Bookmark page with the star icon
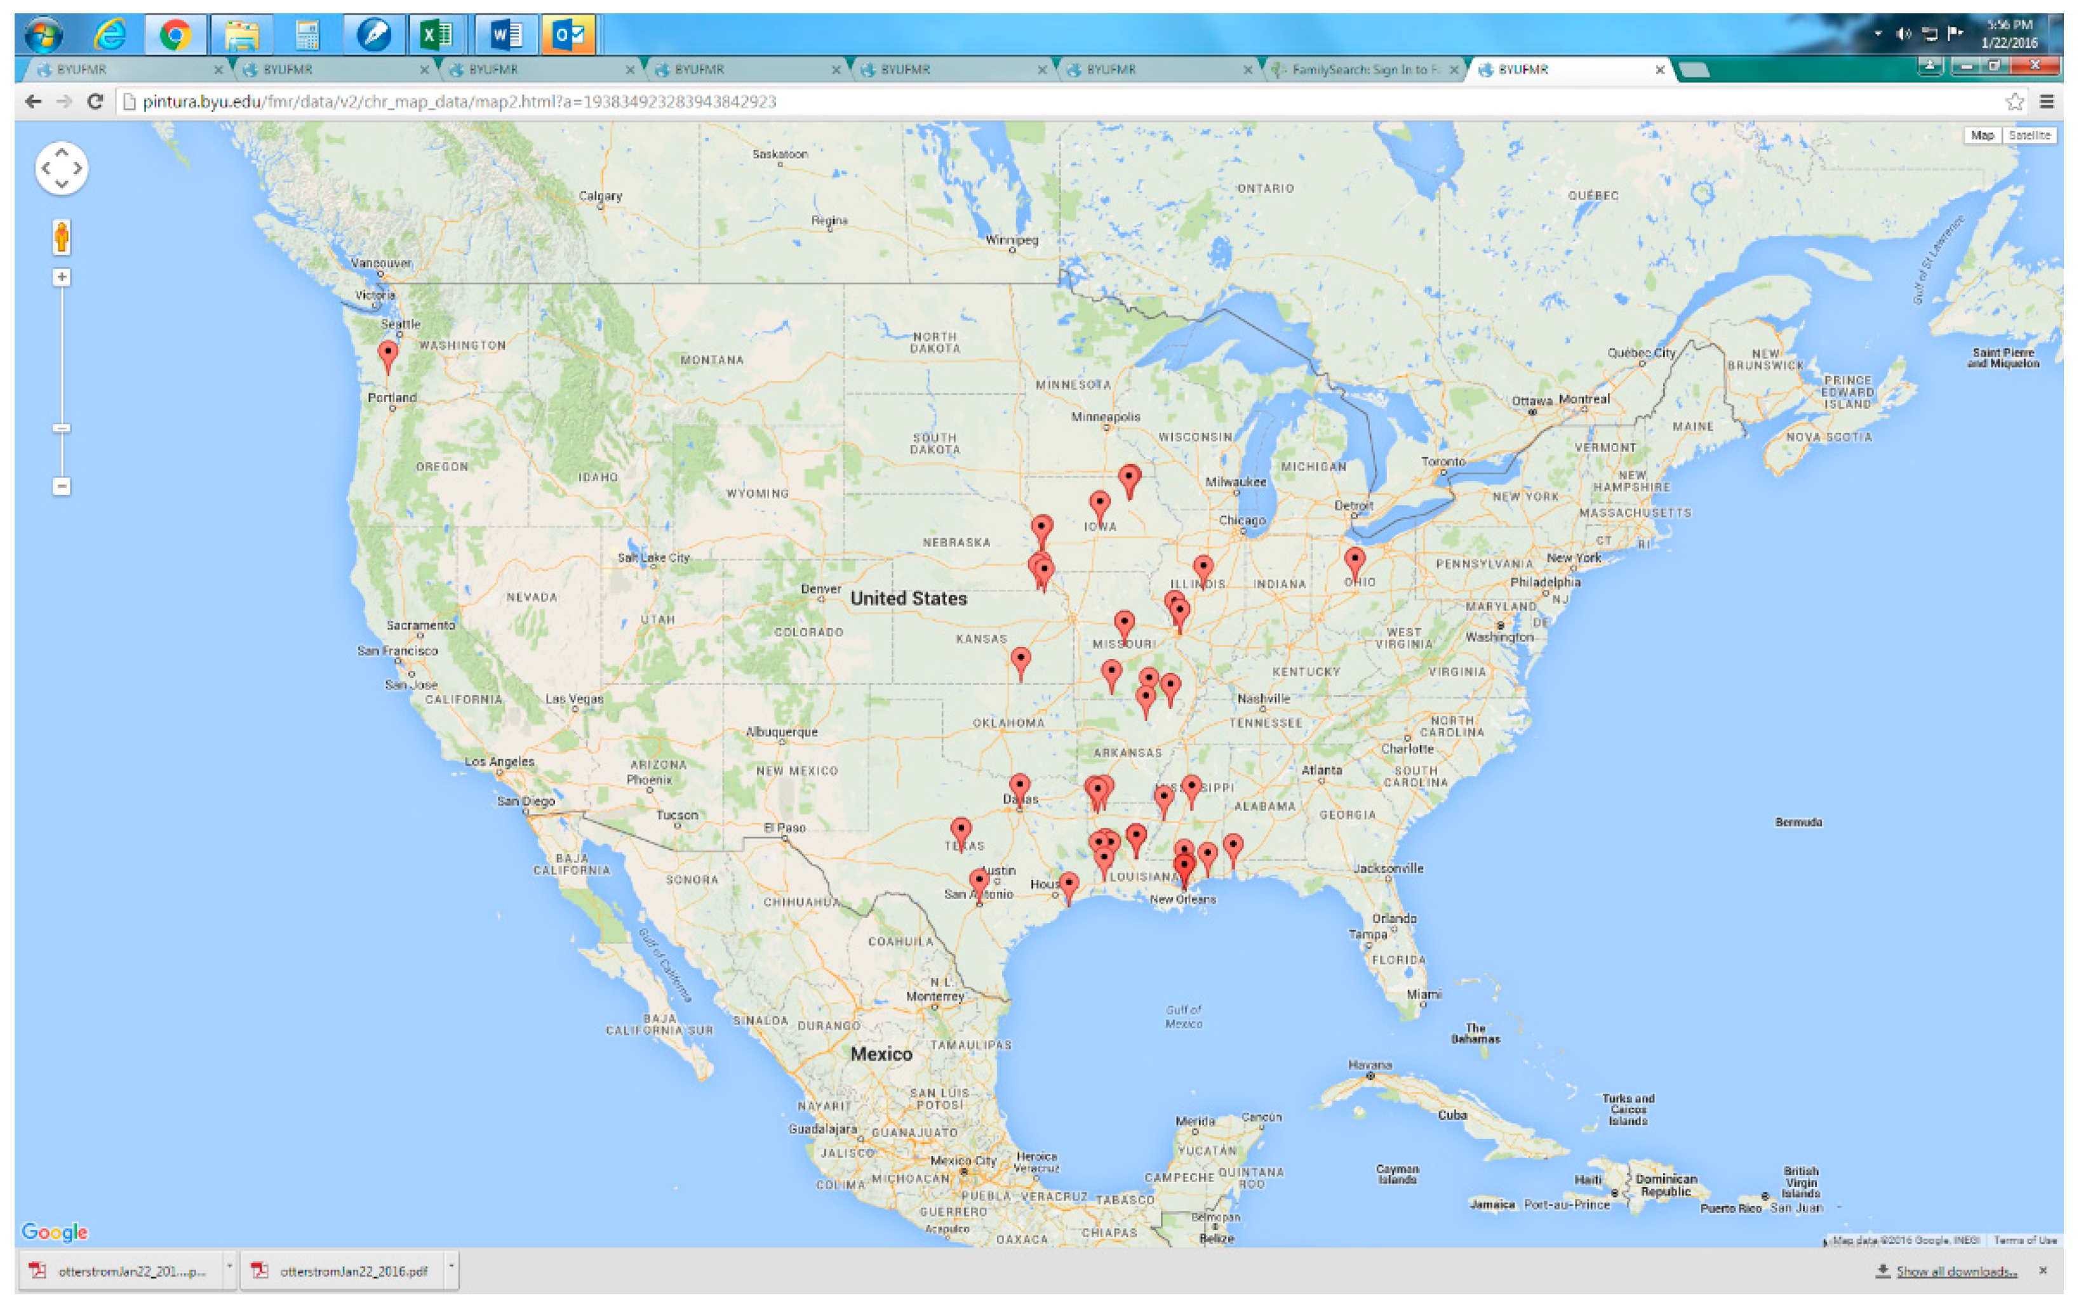This screenshot has height=1314, width=2081. point(2014,102)
